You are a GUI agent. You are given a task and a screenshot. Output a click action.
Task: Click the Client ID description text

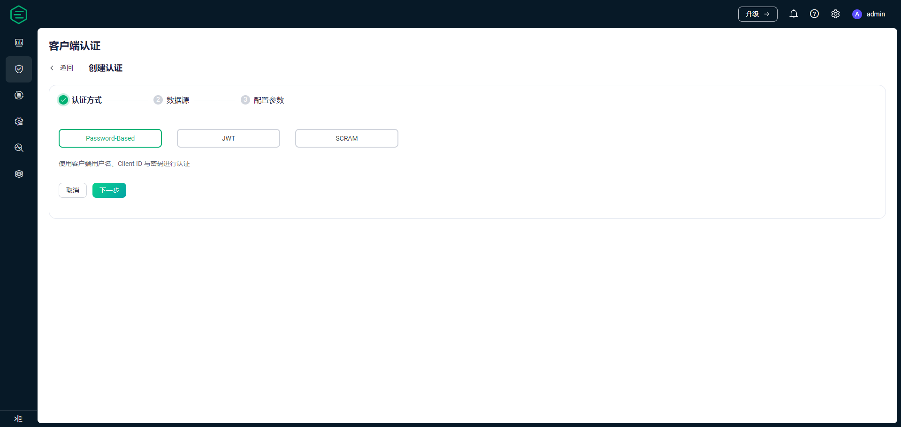click(x=124, y=164)
